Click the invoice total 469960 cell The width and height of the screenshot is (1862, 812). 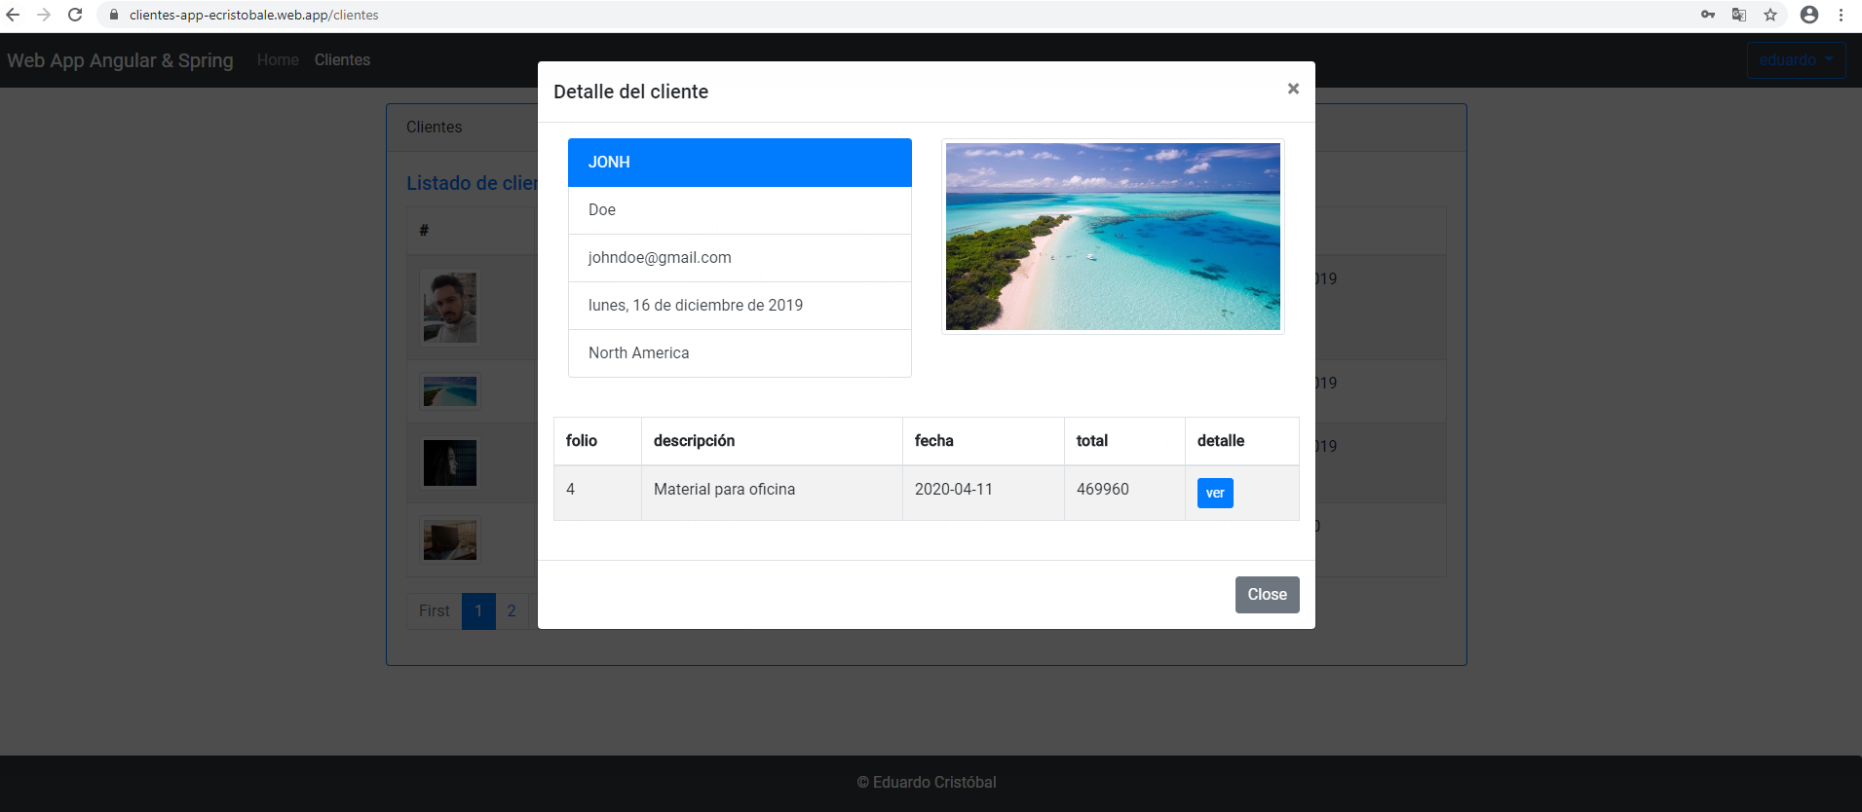[1124, 493]
